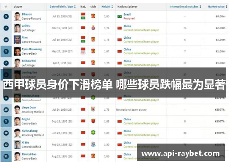Screen dimensions: 229x165
Task: Click China flag in Lei Wu's nationality column
Action: pyautogui.click(x=83, y=28)
